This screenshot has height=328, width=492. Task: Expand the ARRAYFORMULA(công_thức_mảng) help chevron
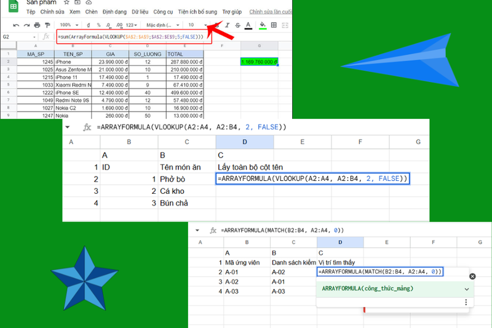pyautogui.click(x=467, y=289)
